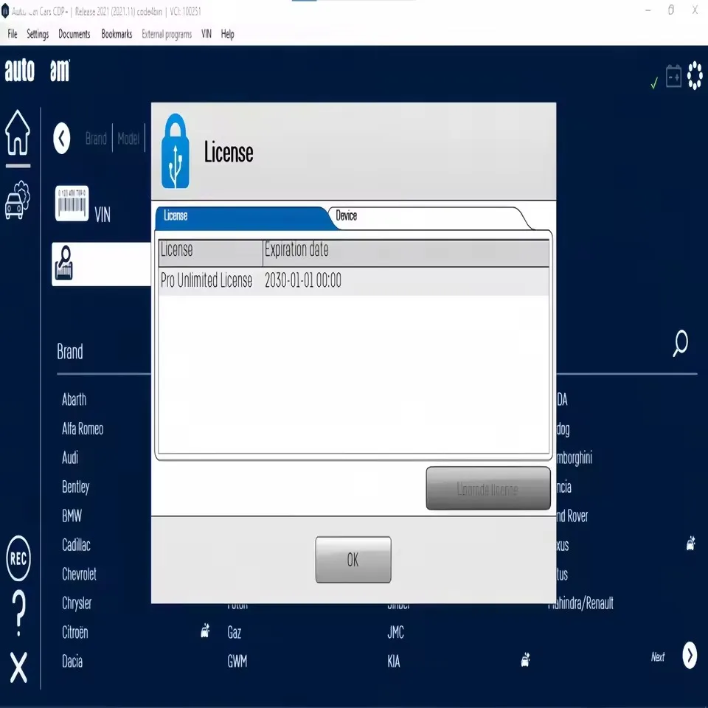Image resolution: width=708 pixels, height=708 pixels.
Task: Click the Expiration date column header
Action: point(406,252)
